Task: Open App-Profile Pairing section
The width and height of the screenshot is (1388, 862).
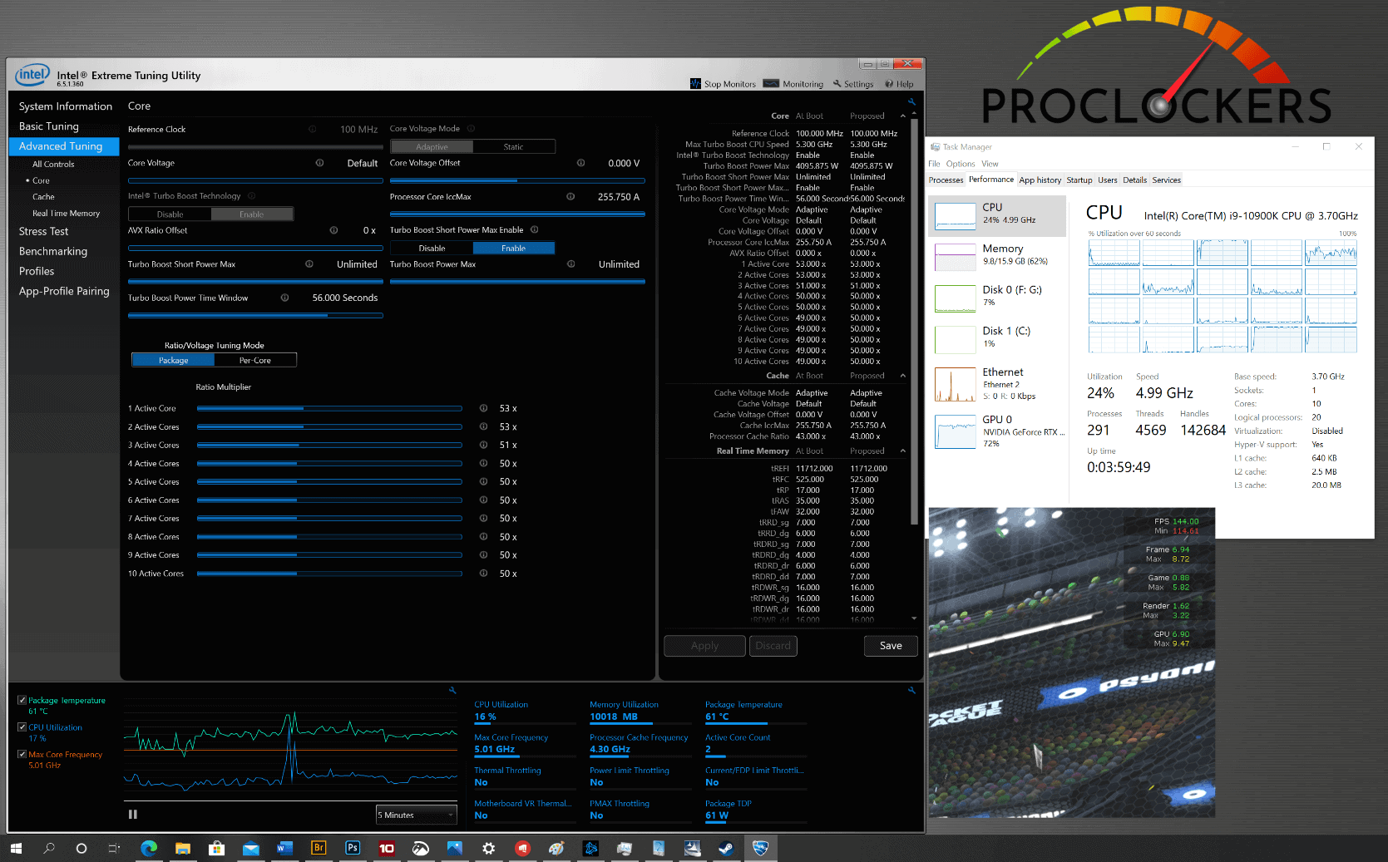Action: (64, 292)
